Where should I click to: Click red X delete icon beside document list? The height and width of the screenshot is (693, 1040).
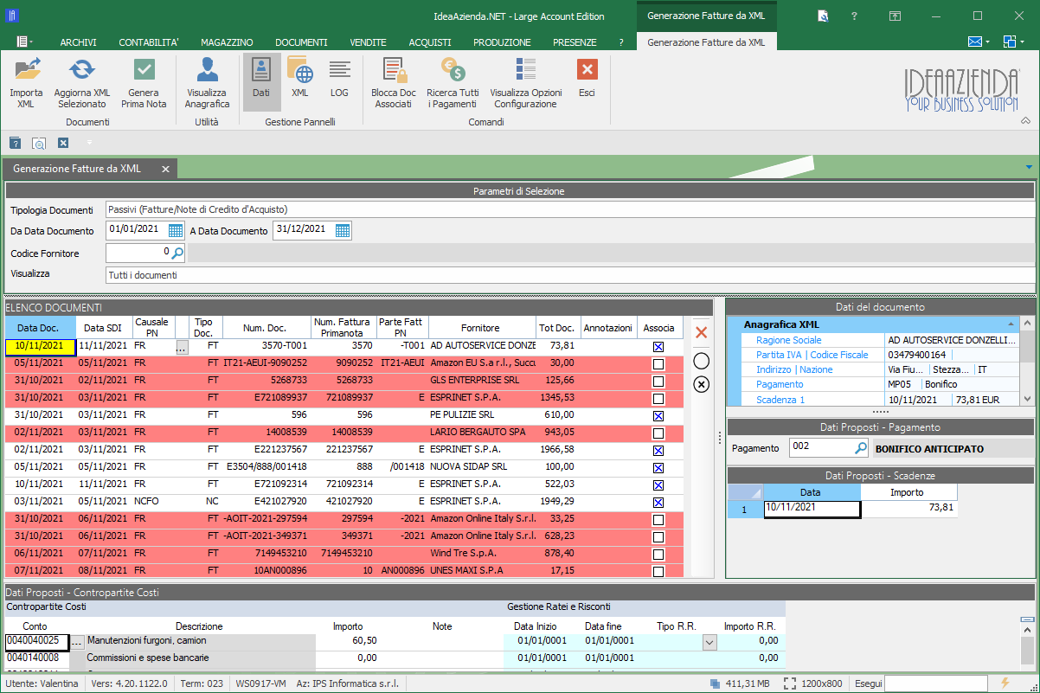pos(702,332)
